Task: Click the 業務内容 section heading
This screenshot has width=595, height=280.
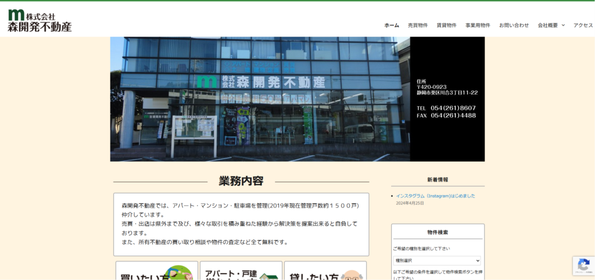Action: point(241,181)
